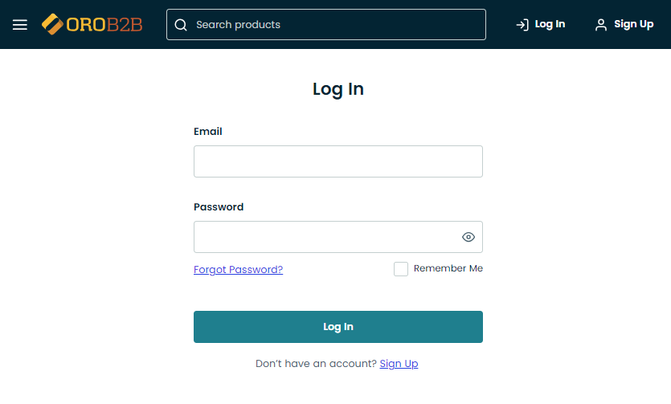Click the arrow icon beside header Log In
The width and height of the screenshot is (671, 404).
[522, 25]
